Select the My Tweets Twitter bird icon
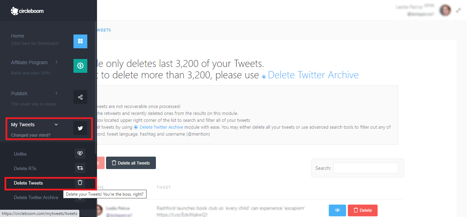This screenshot has height=217, width=467. [x=80, y=128]
